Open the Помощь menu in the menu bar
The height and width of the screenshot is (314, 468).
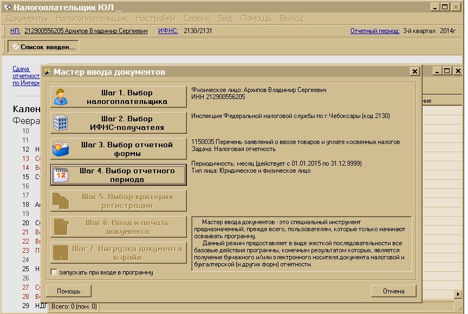[256, 18]
